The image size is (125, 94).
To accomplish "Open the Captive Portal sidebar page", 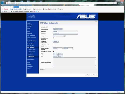I will [x=31, y=44].
